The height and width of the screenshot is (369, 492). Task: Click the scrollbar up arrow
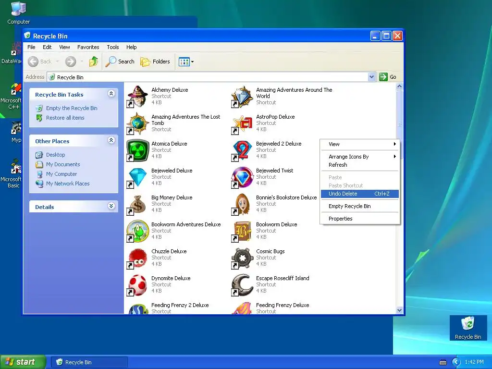click(x=399, y=86)
